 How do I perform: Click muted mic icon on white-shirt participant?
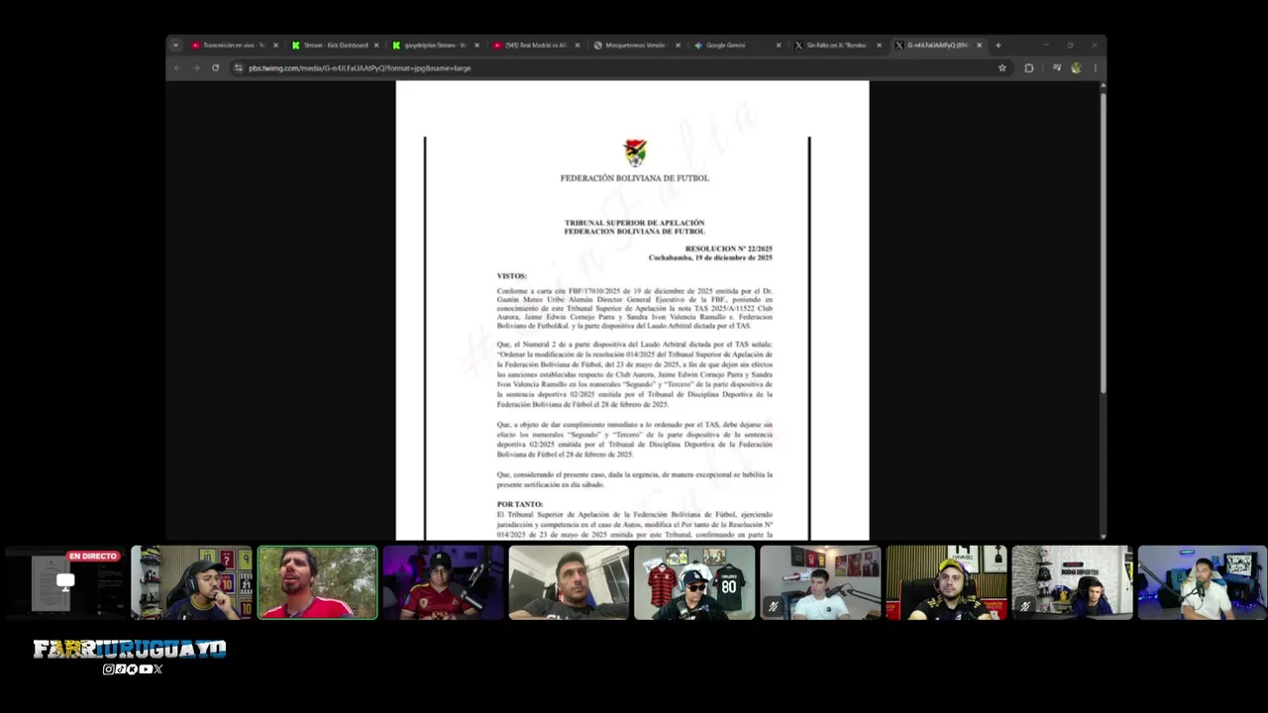click(x=773, y=606)
